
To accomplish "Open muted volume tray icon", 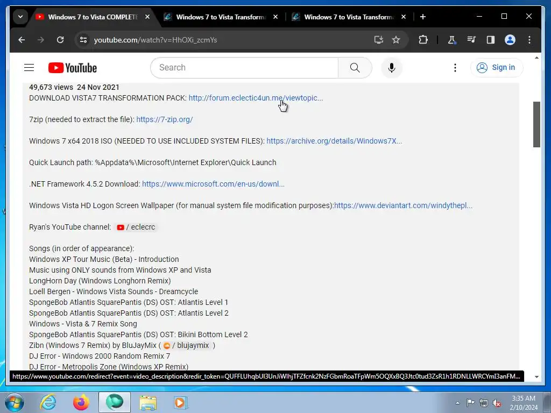I will click(497, 403).
